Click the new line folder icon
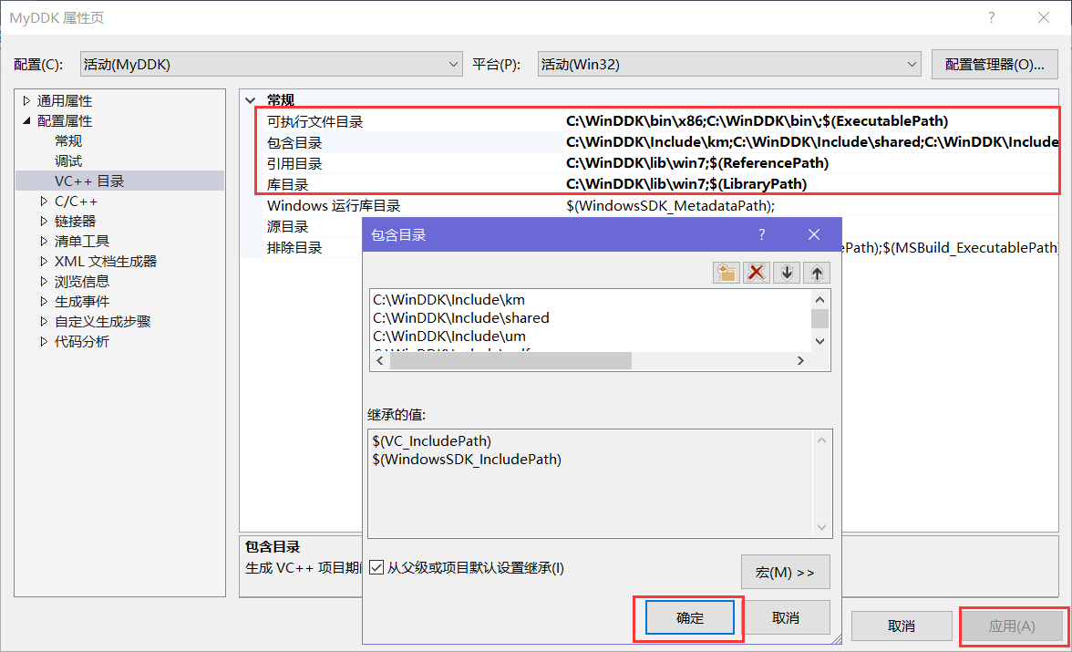Image resolution: width=1072 pixels, height=652 pixels. click(726, 271)
